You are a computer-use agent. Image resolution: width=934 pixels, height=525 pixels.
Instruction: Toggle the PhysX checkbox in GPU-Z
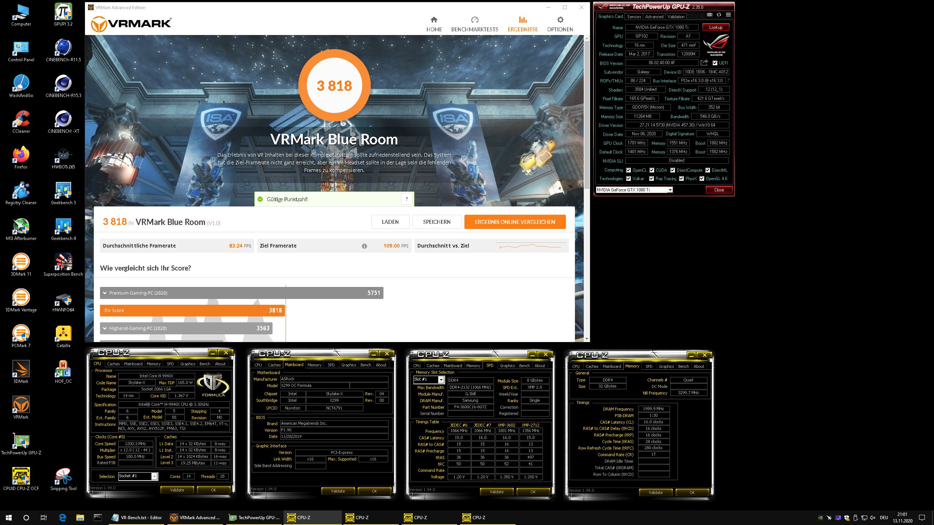pos(681,179)
